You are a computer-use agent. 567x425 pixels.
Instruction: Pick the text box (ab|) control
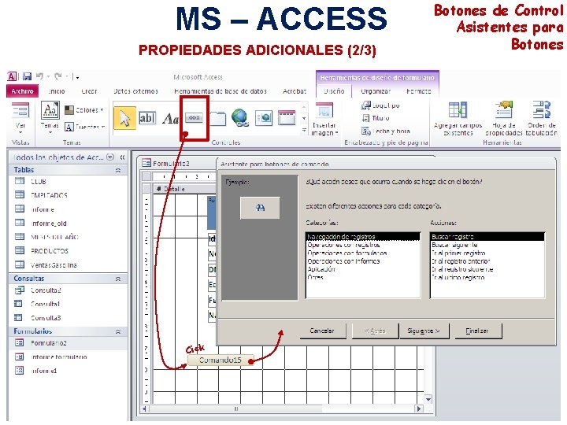pyautogui.click(x=147, y=118)
